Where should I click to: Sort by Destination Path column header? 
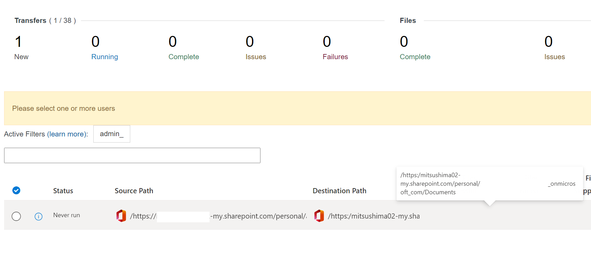(339, 191)
